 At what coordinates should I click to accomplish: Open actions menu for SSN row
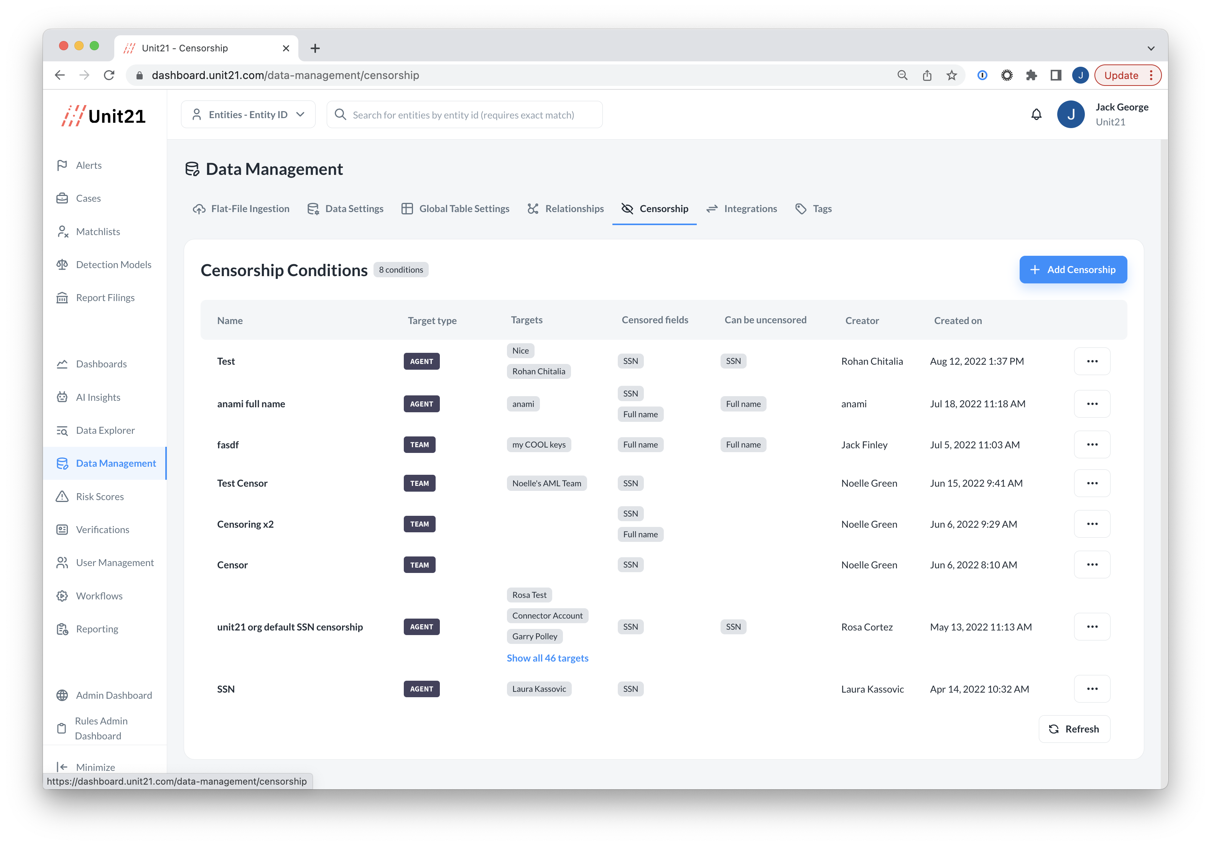(x=1092, y=689)
